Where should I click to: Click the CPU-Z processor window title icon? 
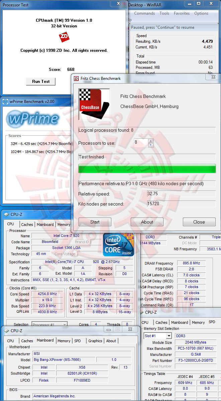point(6,215)
